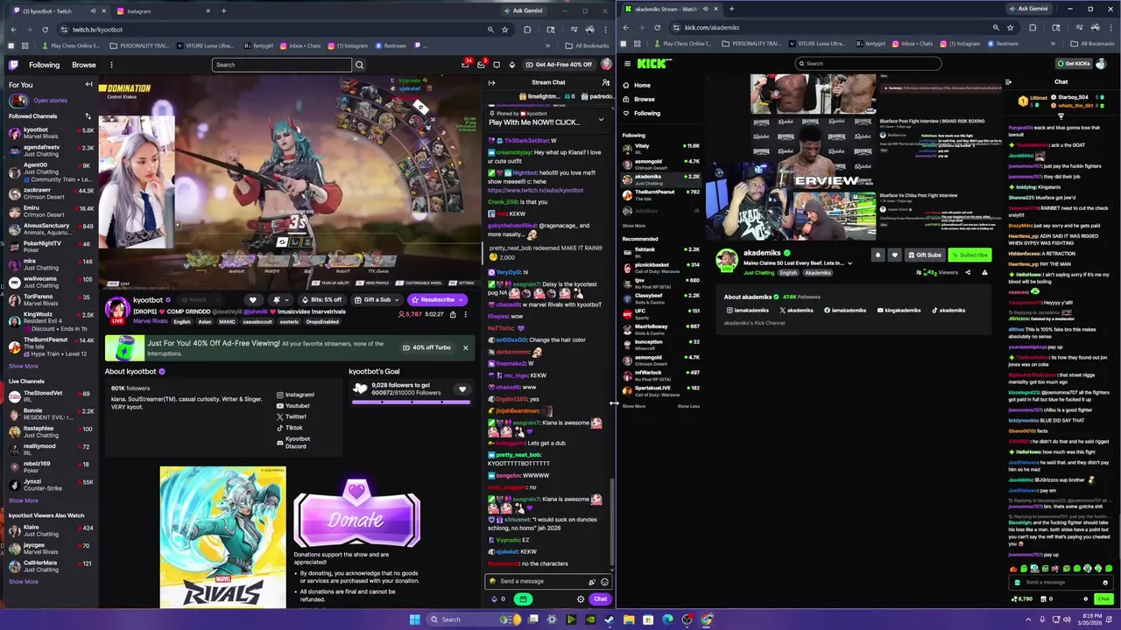Collapse the Twitch For You sidebar
The width and height of the screenshot is (1121, 630).
[88, 85]
